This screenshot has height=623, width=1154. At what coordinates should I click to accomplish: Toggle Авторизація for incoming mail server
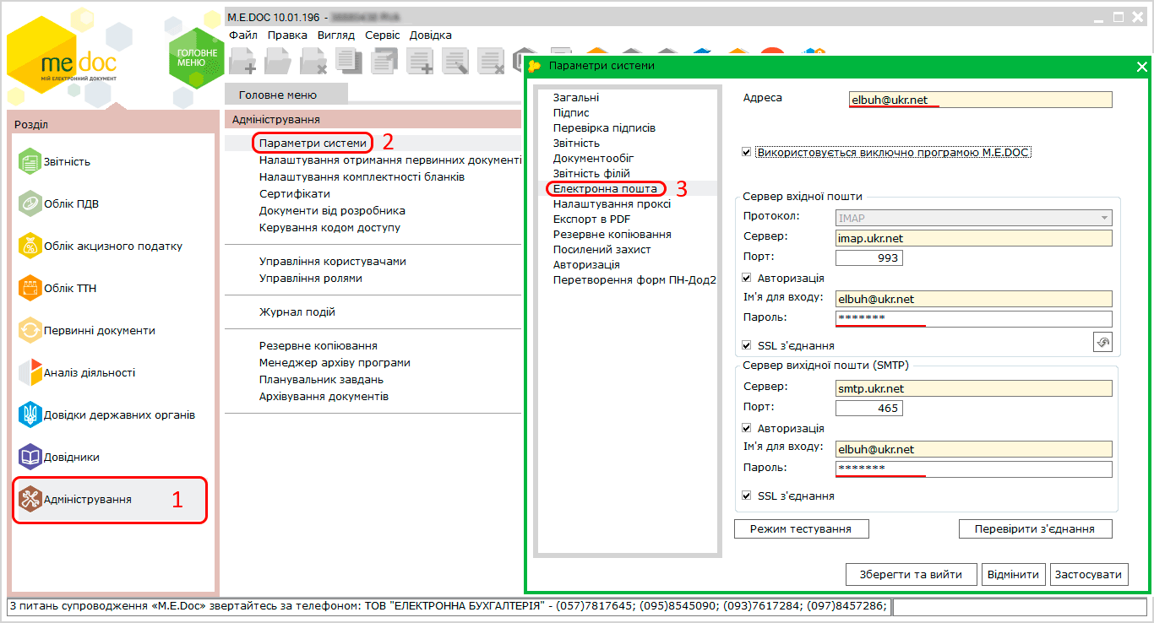point(746,278)
